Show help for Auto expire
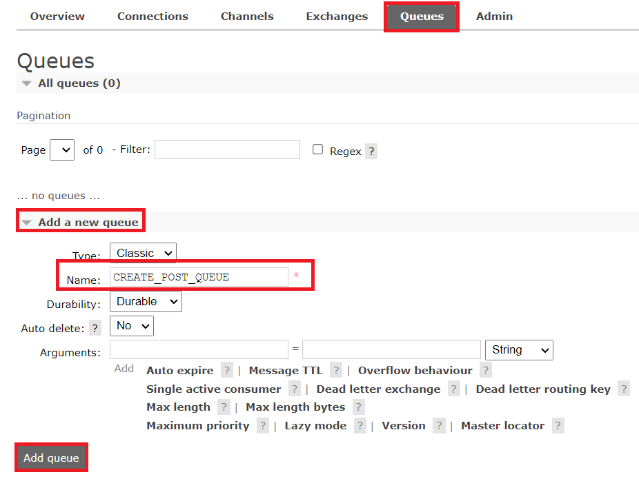The width and height of the screenshot is (639, 481). [227, 370]
